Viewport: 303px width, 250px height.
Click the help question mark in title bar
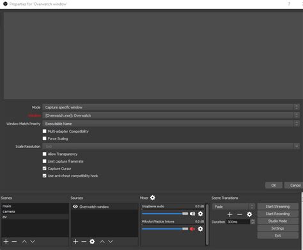pos(289,4)
